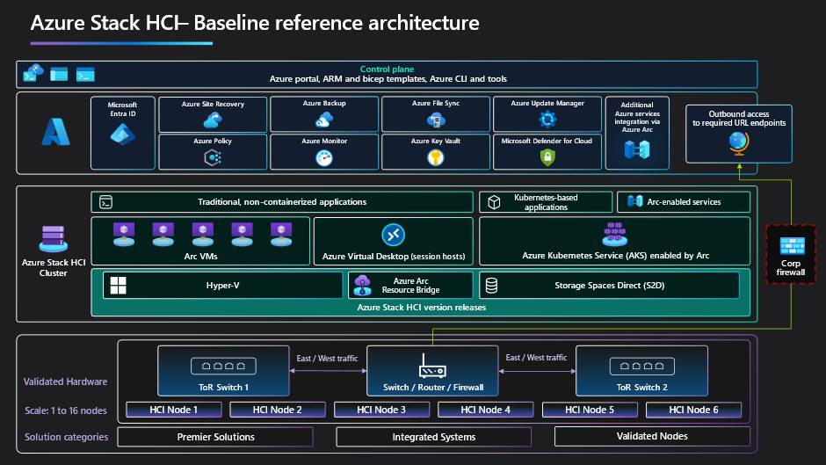Click the Storage Spaces Direct database icon

pyautogui.click(x=491, y=285)
